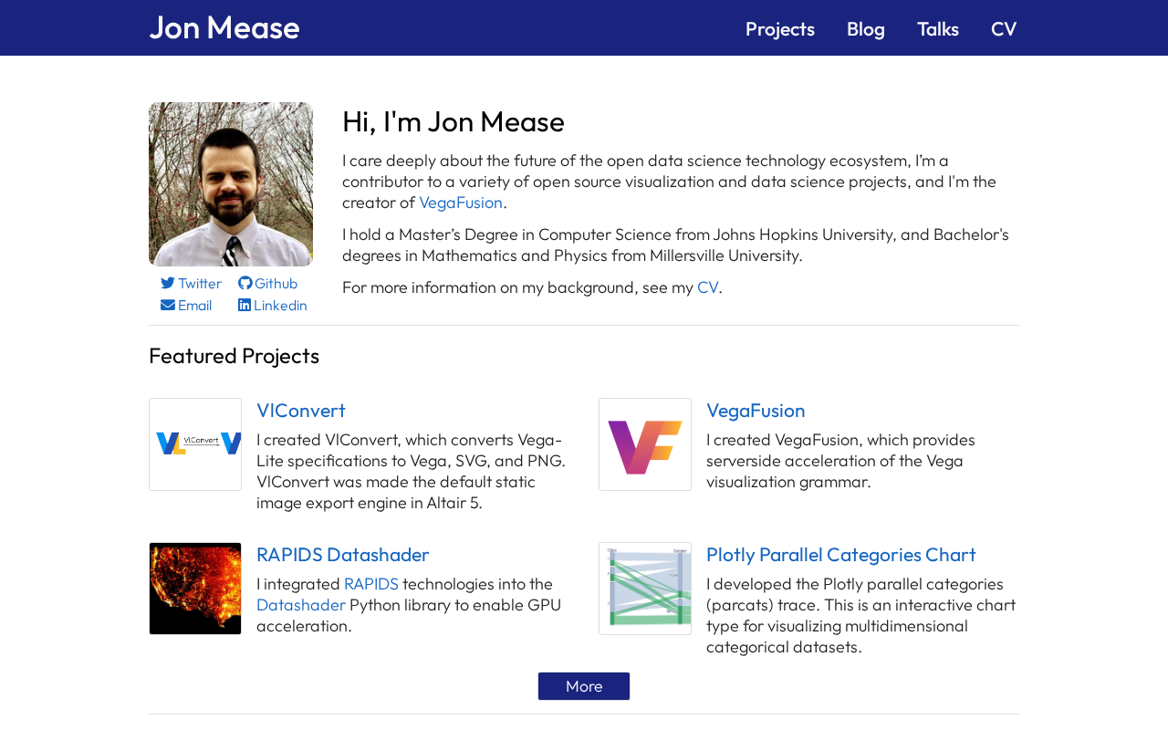Viewport: 1168px width, 730px height.
Task: Follow the Datashader inline link
Action: [x=301, y=605]
